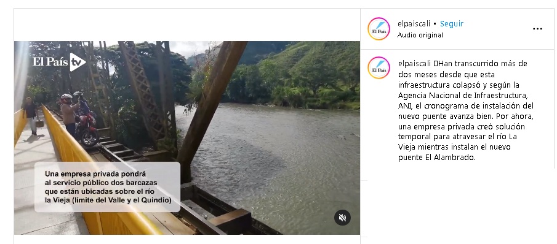Click the El País tv logo watermark
Image resolution: width=557 pixels, height=244 pixels.
tap(59, 62)
